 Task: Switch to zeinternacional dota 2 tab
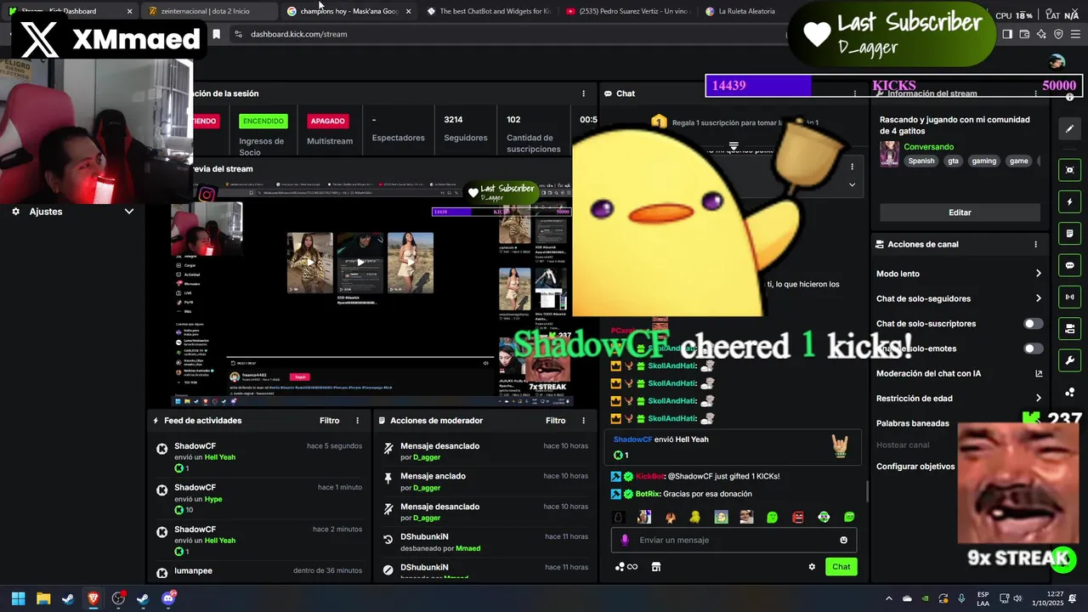[x=210, y=11]
